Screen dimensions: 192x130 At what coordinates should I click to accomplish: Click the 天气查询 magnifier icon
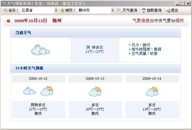coord(119,10)
